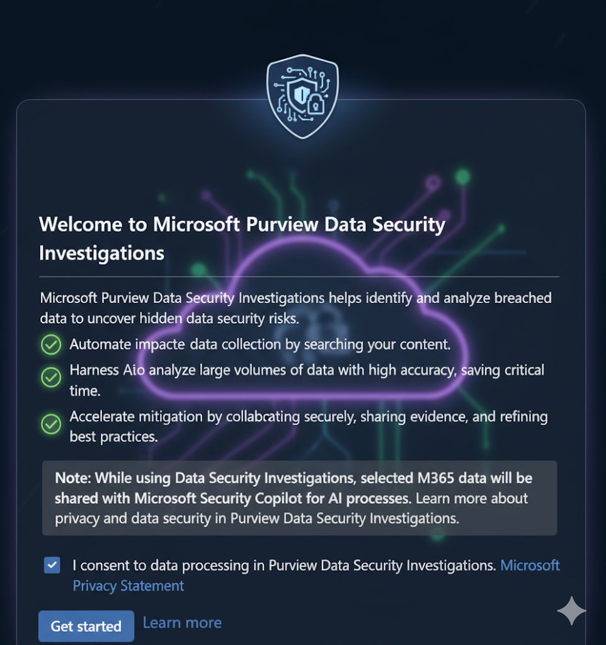Click the green glowing circuit node in background

click(x=463, y=177)
